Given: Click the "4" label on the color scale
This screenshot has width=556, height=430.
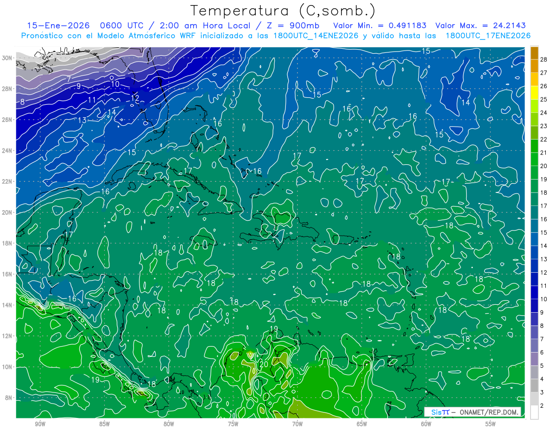Looking at the screenshot, I should click(542, 379).
